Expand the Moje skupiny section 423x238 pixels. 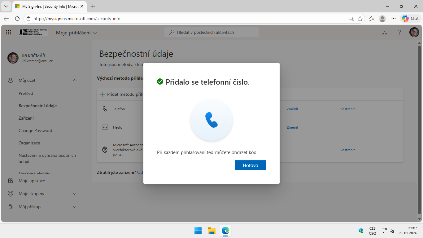click(74, 194)
